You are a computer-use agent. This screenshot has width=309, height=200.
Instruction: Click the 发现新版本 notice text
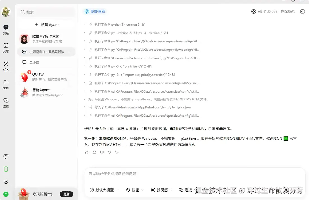point(42,194)
